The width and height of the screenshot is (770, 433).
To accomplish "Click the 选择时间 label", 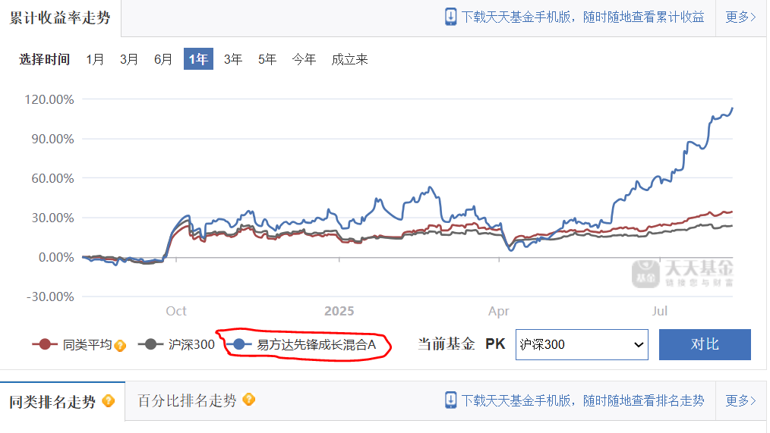I will [x=44, y=59].
